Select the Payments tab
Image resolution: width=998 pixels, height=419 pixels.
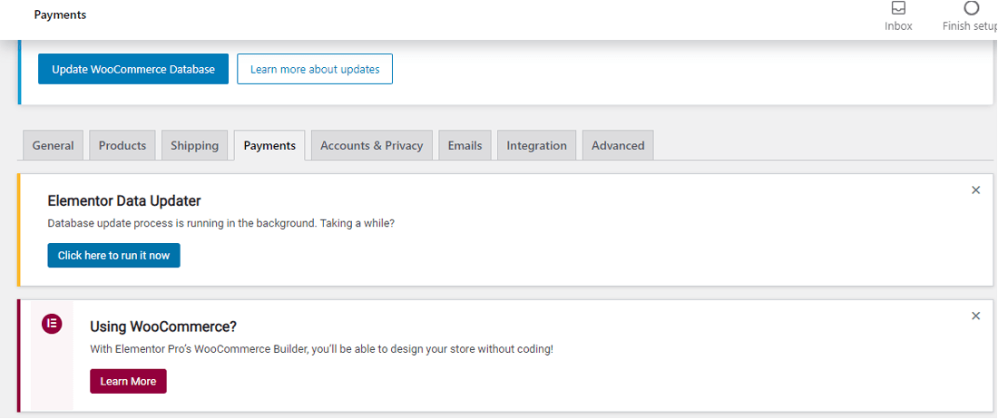269,146
